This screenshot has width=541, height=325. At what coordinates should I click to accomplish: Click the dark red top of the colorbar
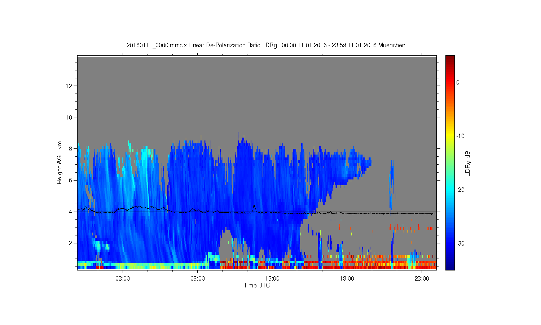(x=450, y=58)
